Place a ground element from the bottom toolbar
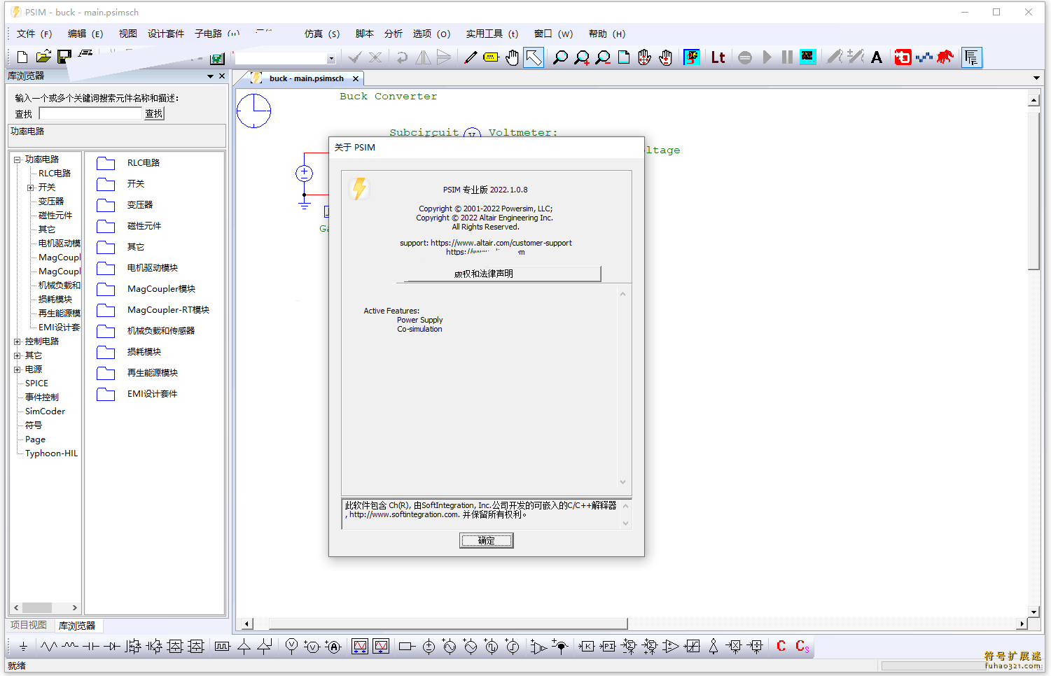The image size is (1051, 676). pyautogui.click(x=23, y=647)
